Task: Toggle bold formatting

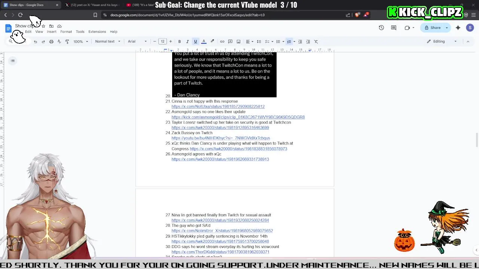Action: [x=180, y=41]
